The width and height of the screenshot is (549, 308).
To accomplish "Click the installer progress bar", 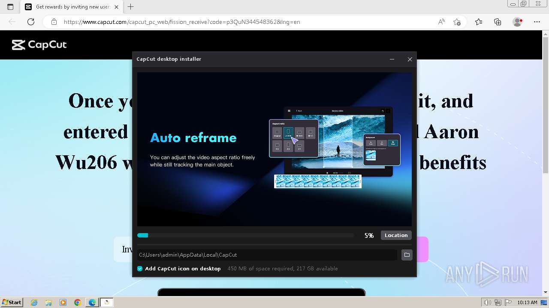I will pos(245,235).
